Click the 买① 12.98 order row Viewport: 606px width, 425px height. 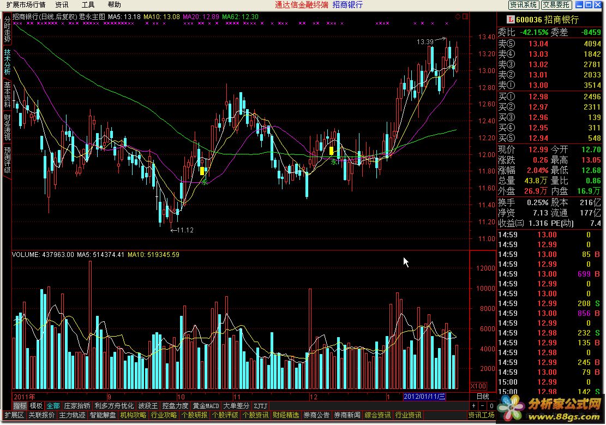click(x=550, y=97)
